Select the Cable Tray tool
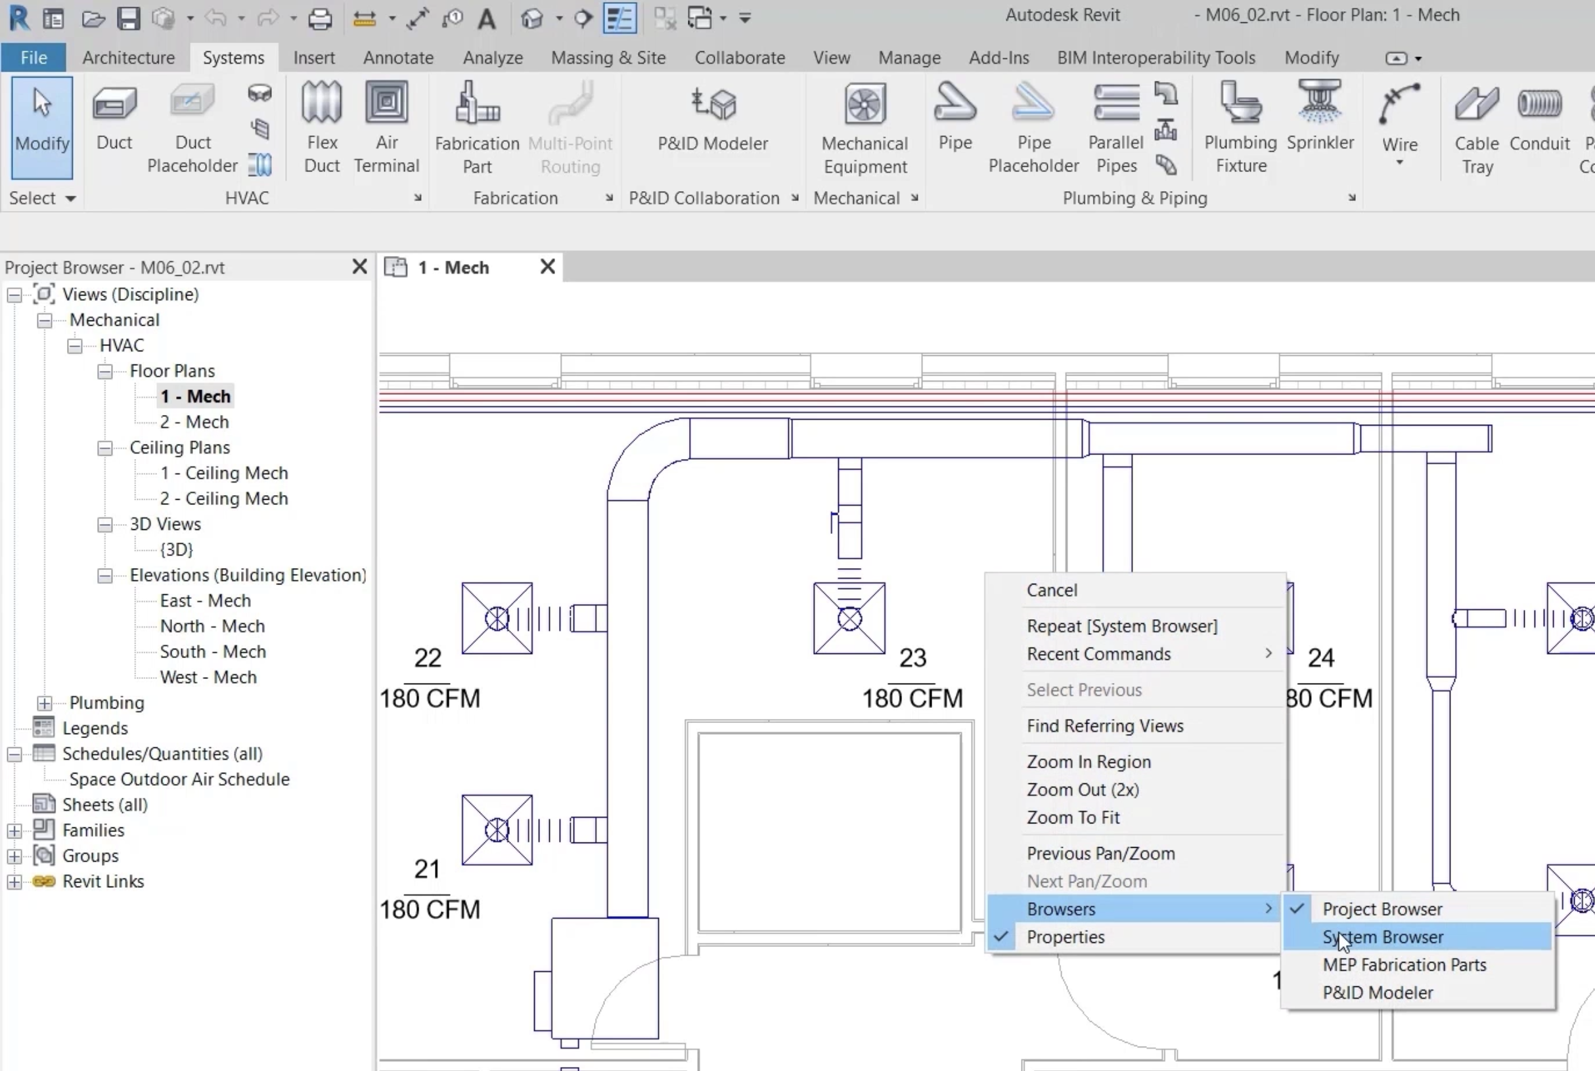1595x1071 pixels. pos(1477,129)
